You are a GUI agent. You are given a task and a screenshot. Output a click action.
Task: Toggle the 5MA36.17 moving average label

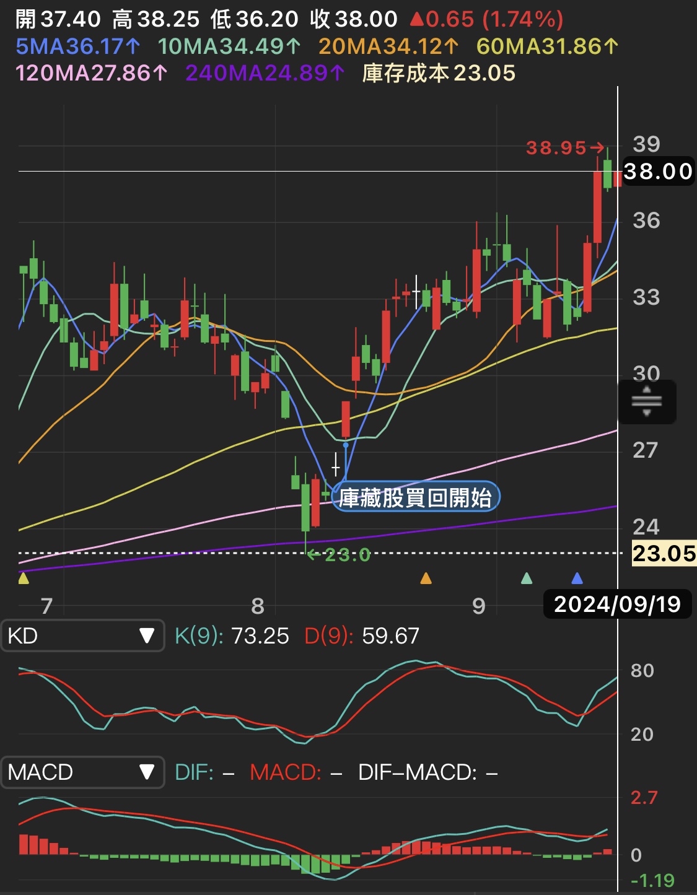pyautogui.click(x=78, y=46)
